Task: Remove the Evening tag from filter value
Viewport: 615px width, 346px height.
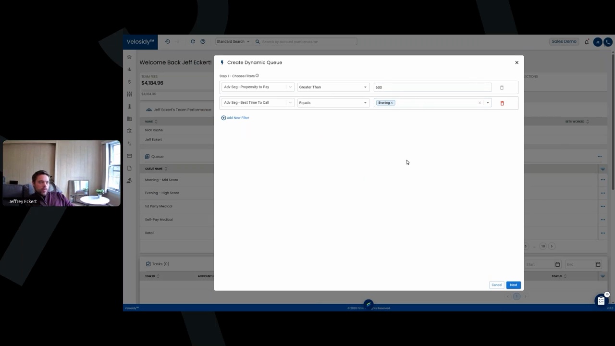Action: pyautogui.click(x=392, y=103)
